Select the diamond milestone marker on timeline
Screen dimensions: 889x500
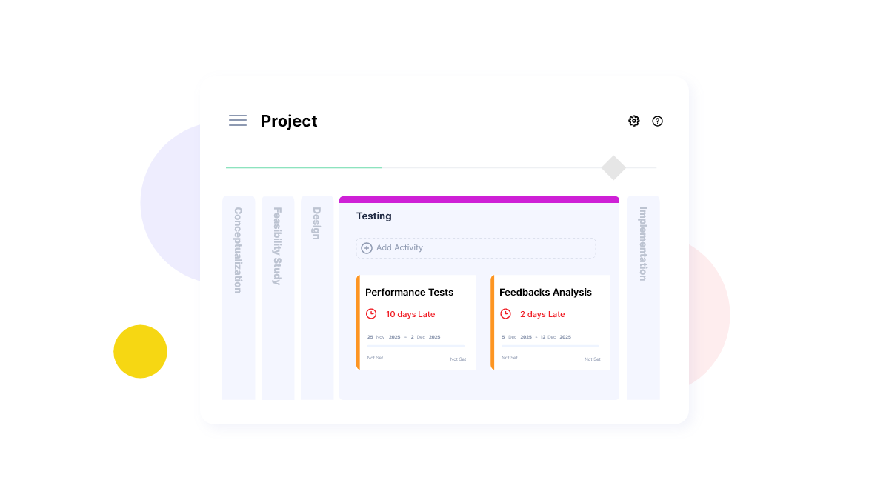pos(613,168)
